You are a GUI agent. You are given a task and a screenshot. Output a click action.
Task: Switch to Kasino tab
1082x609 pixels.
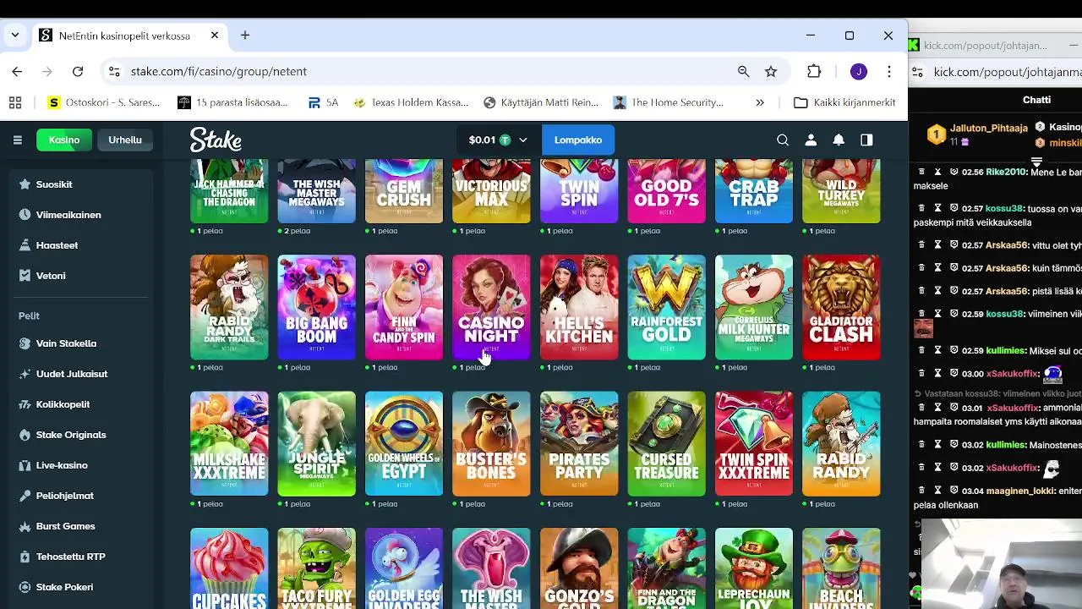(64, 140)
